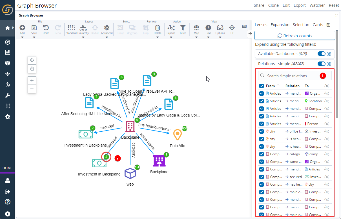Click the zoom in control on the canvas
This screenshot has height=219, width=341.
coord(32,81)
